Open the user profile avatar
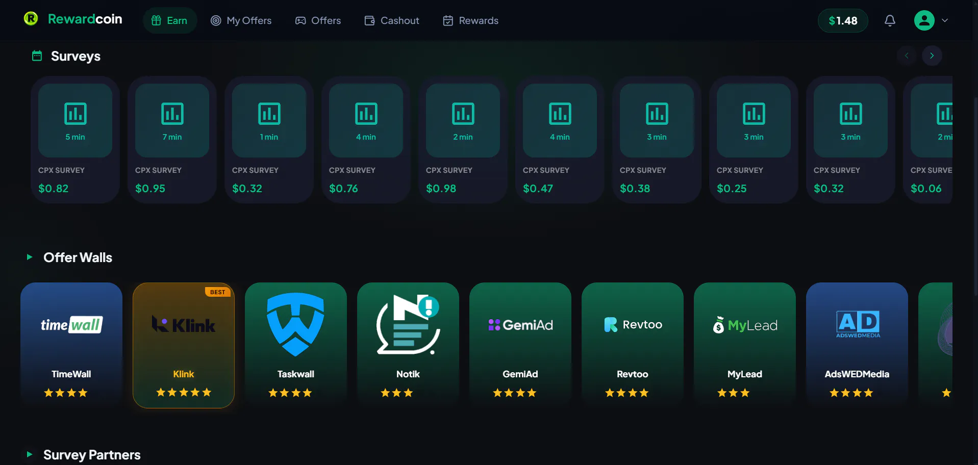Image resolution: width=978 pixels, height=465 pixels. click(x=924, y=20)
